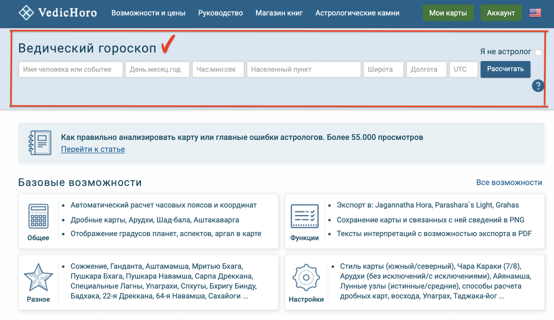Click 'Тексты интерпретаций с возможностью экспорта' line
554x320 pixels.
(434, 234)
